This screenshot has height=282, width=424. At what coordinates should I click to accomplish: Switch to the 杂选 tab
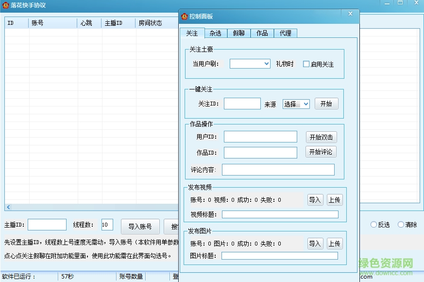pyautogui.click(x=215, y=33)
